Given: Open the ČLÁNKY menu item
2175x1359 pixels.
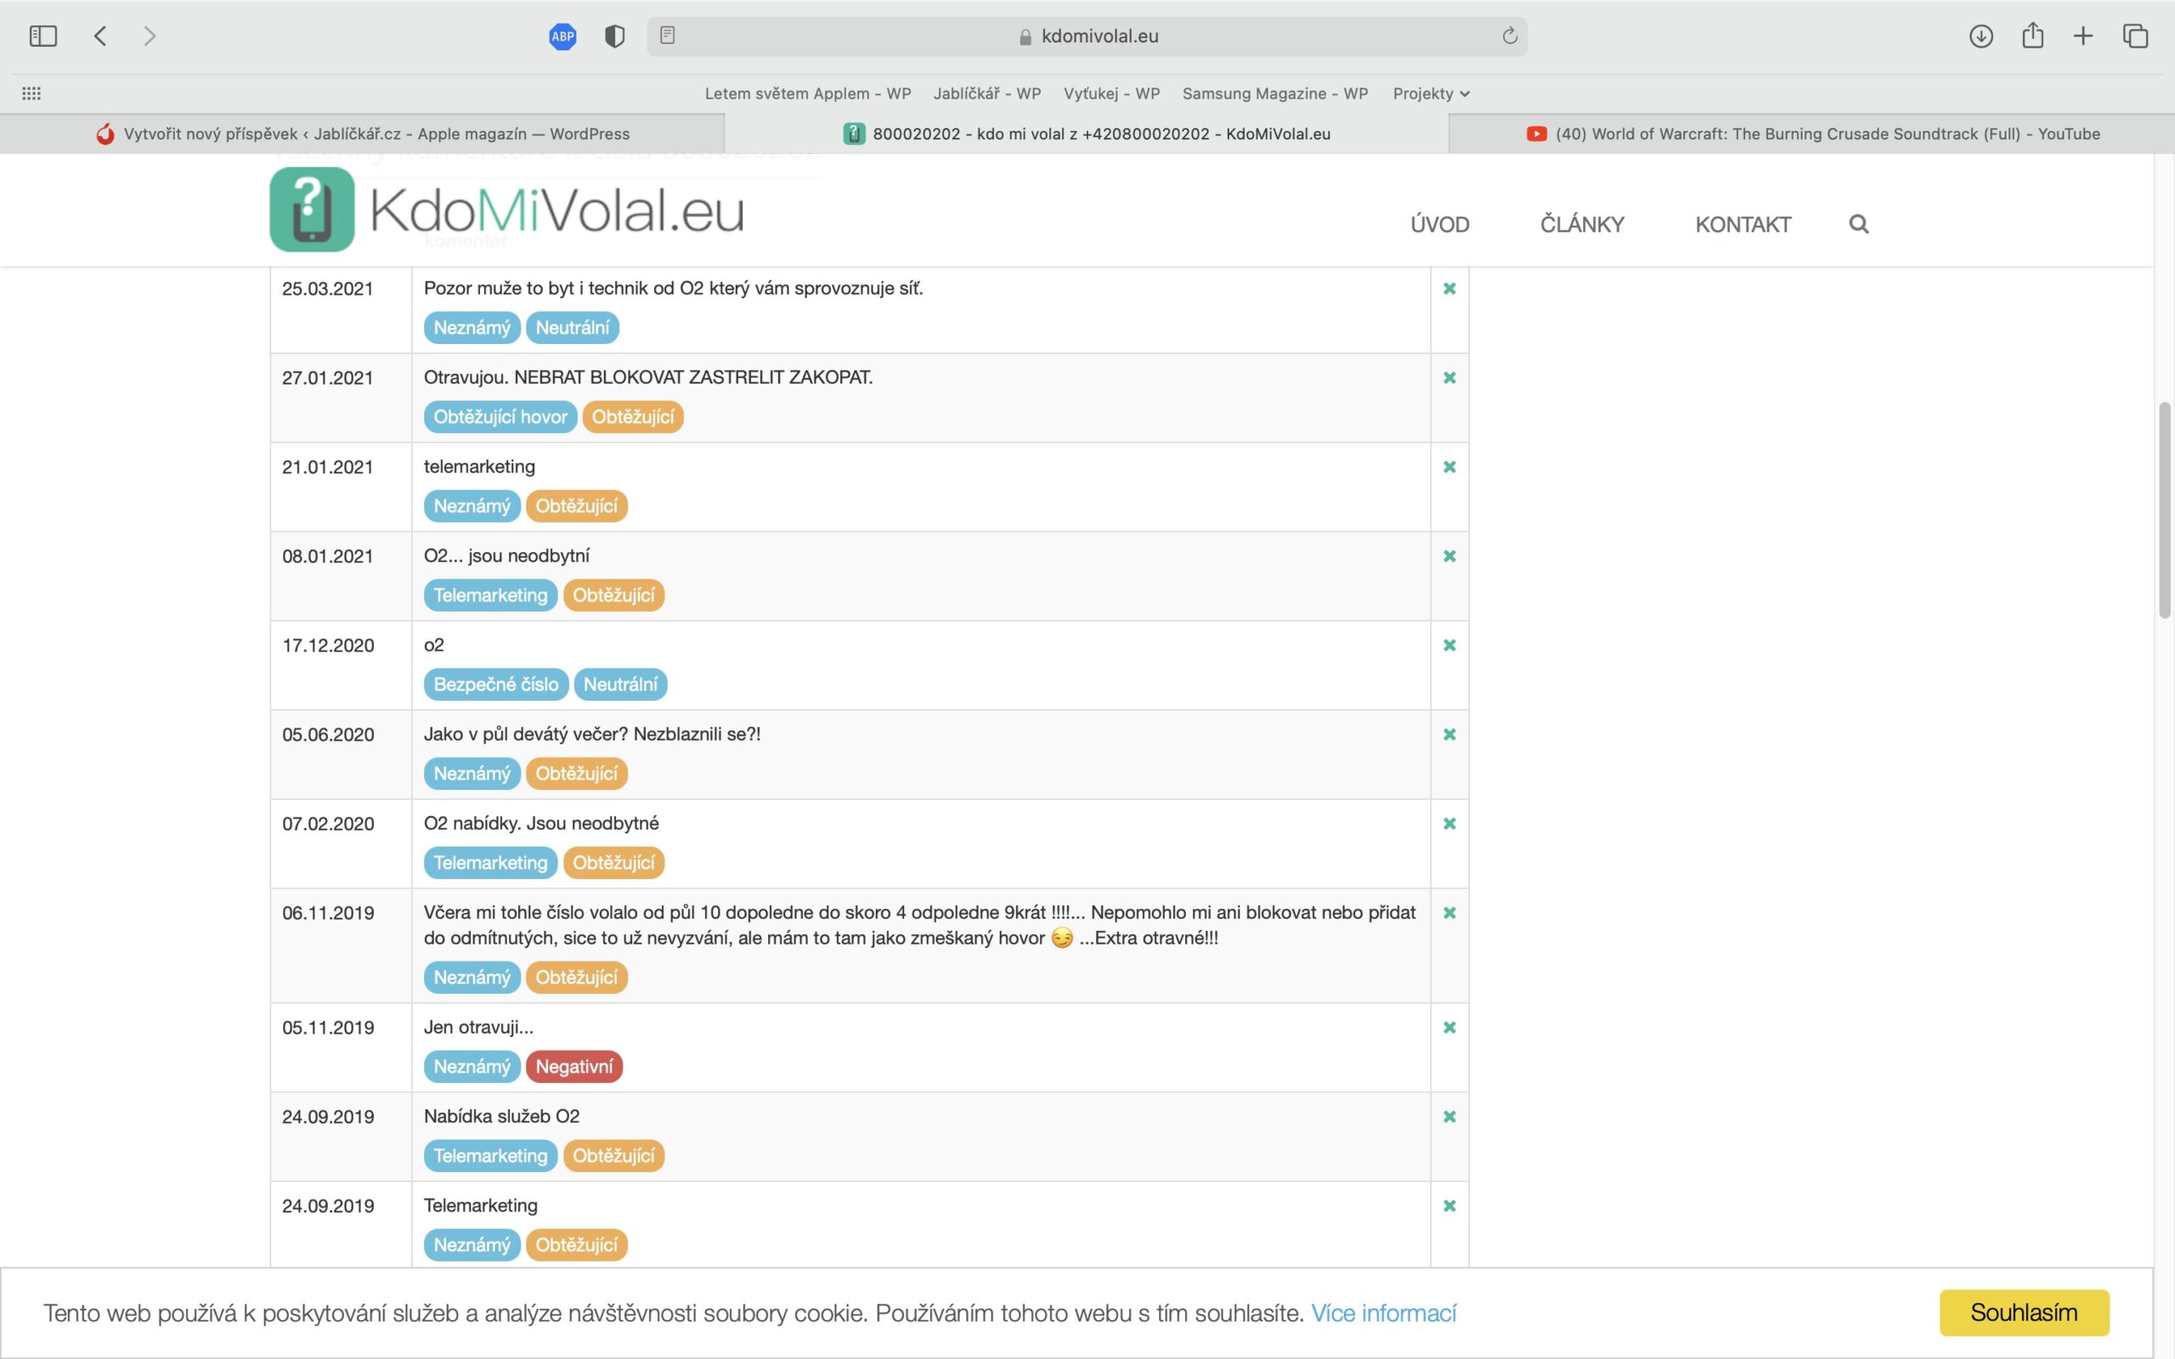Looking at the screenshot, I should tap(1582, 223).
